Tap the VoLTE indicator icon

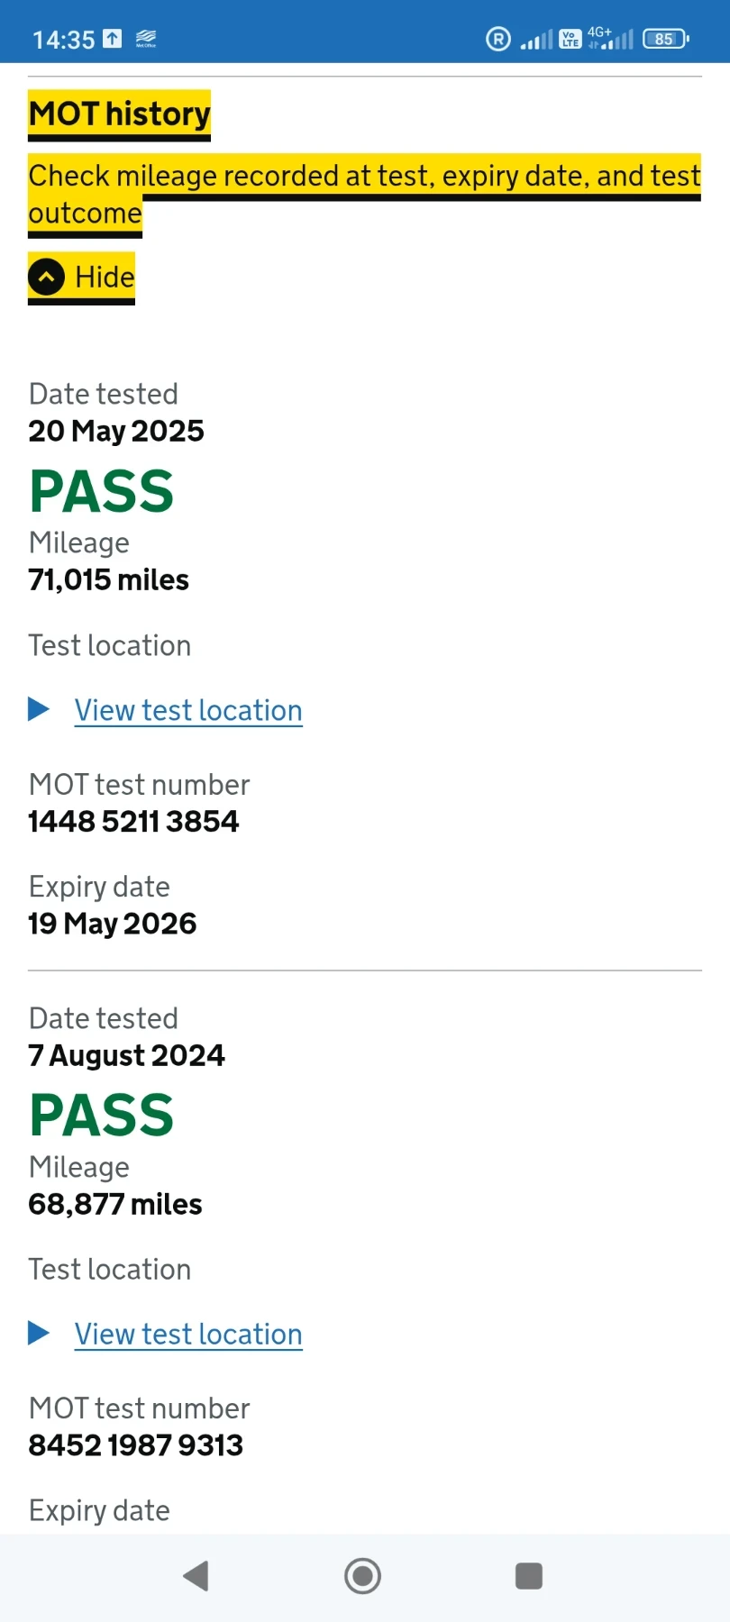coord(570,39)
